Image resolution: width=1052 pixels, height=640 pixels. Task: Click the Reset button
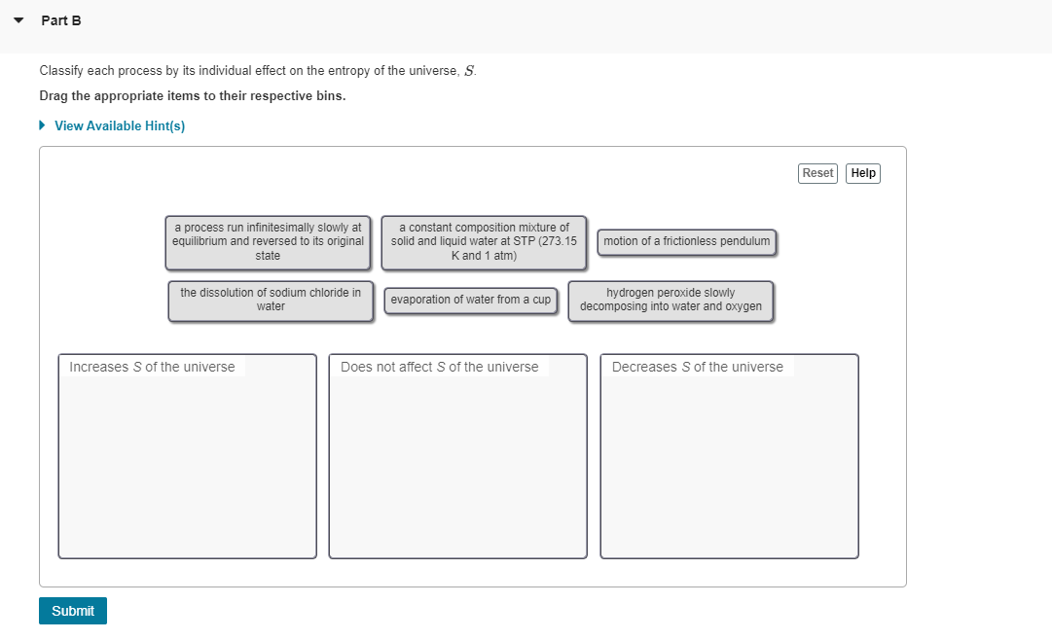(817, 172)
